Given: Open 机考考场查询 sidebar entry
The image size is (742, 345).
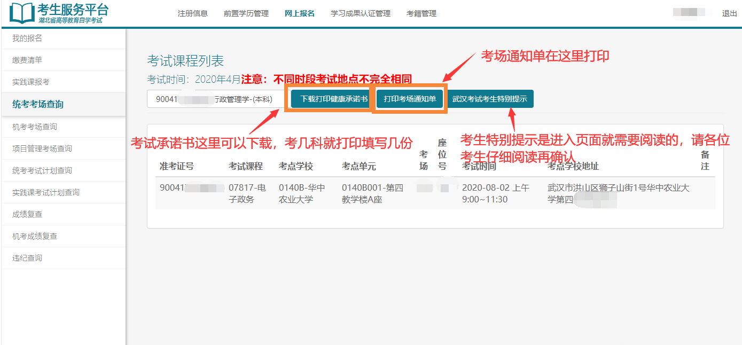Looking at the screenshot, I should point(35,127).
